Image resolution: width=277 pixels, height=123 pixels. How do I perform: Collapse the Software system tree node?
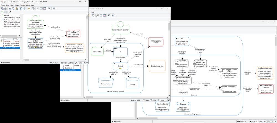coord(1,20)
